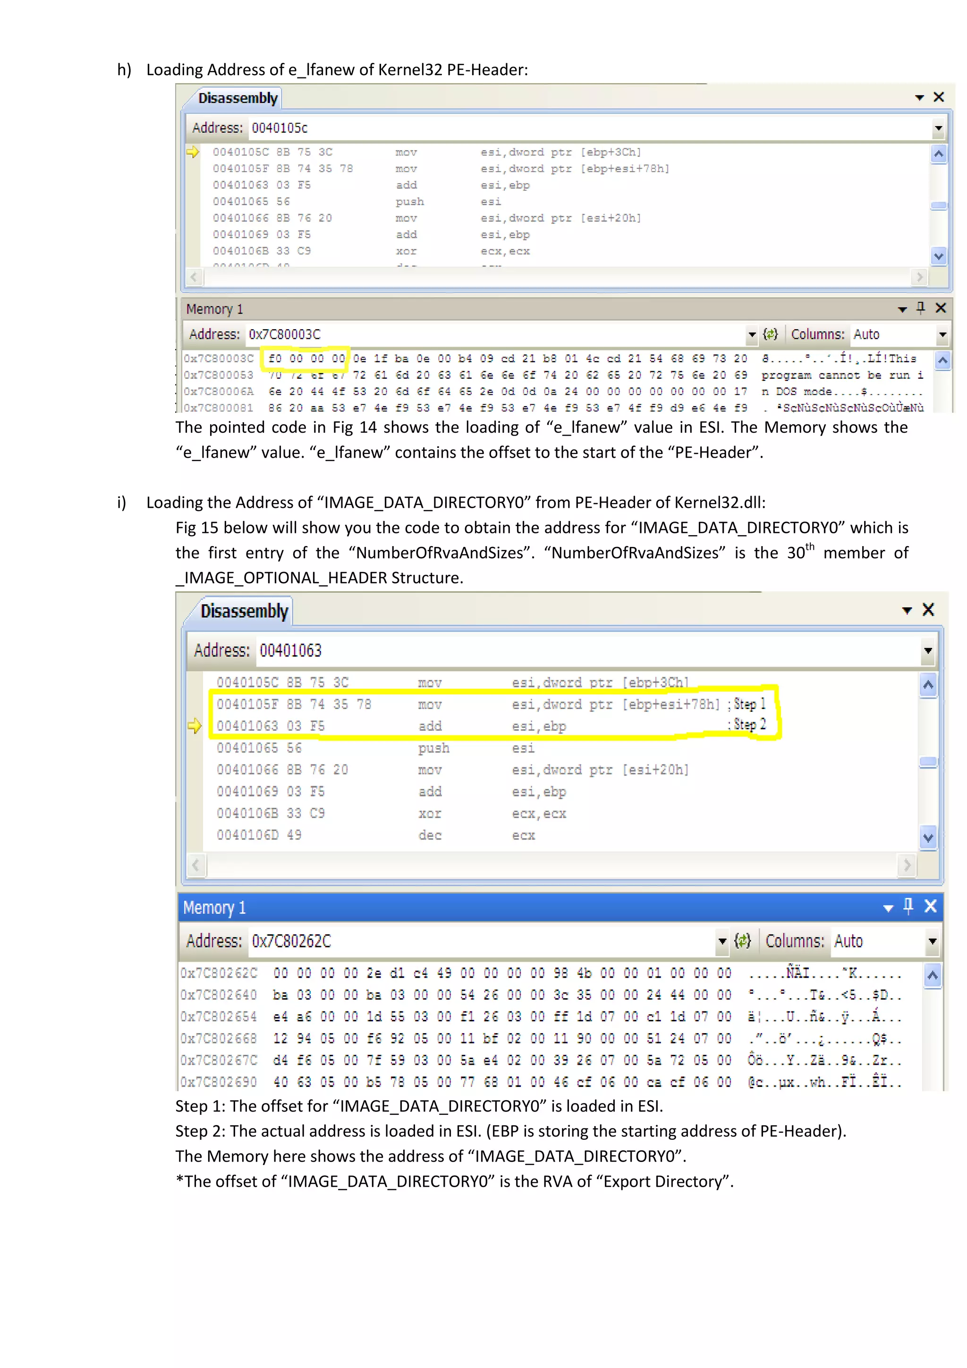Screen dimensions: 967x1368
Task: Click the Disassembly tab in the lower panel
Action: [244, 611]
